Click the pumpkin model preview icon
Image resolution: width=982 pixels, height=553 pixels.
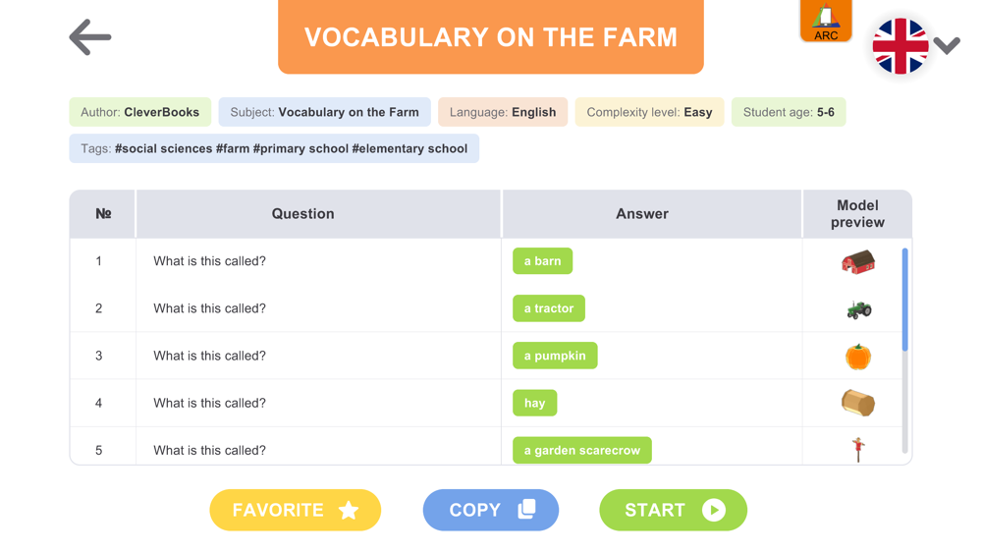tap(858, 357)
